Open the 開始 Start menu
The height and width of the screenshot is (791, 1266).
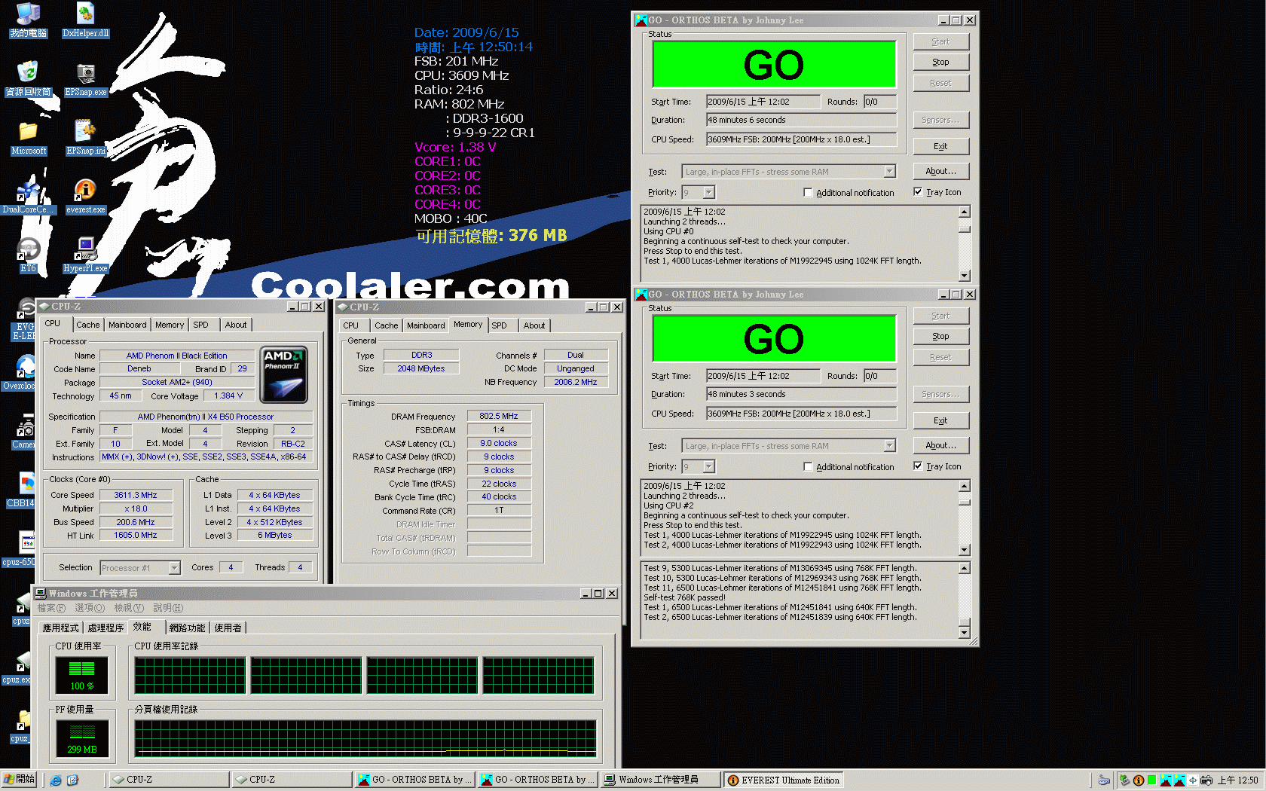click(x=20, y=780)
